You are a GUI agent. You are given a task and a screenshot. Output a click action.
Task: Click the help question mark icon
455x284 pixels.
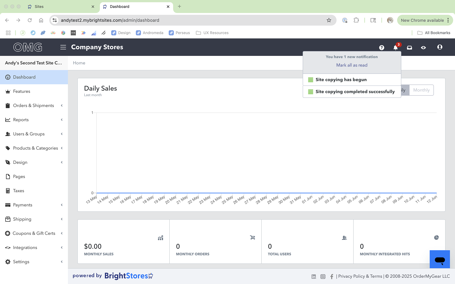[382, 47]
